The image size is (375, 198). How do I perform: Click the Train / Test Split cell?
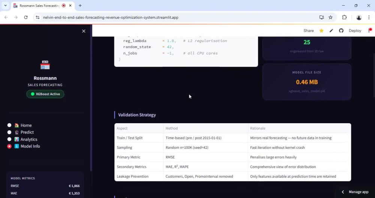[139, 138]
